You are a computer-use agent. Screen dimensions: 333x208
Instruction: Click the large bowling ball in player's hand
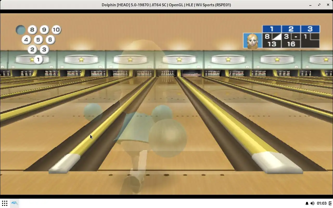[x=168, y=138]
